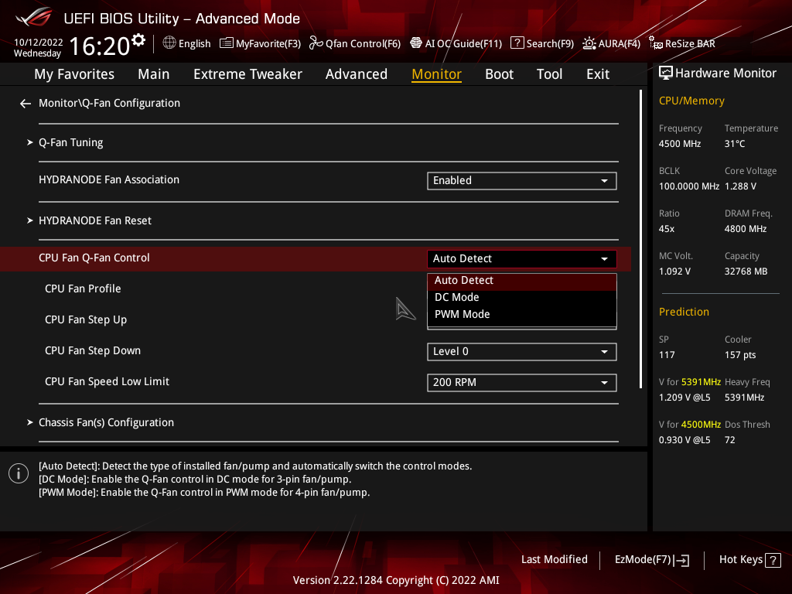The width and height of the screenshot is (792, 594).
Task: Click the ROG logo icon
Action: pos(33,18)
